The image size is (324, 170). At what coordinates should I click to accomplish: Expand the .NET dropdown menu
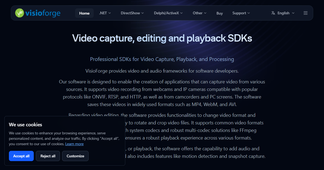(x=105, y=13)
